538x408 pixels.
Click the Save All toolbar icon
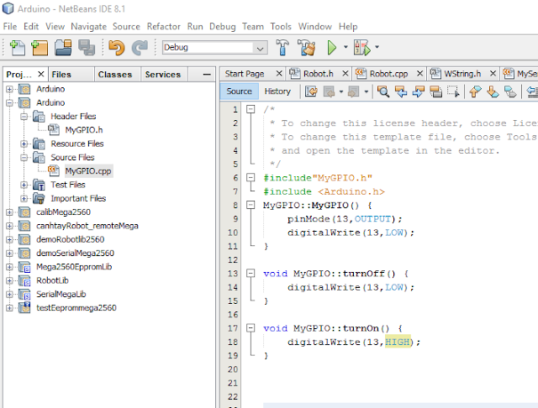pos(87,48)
